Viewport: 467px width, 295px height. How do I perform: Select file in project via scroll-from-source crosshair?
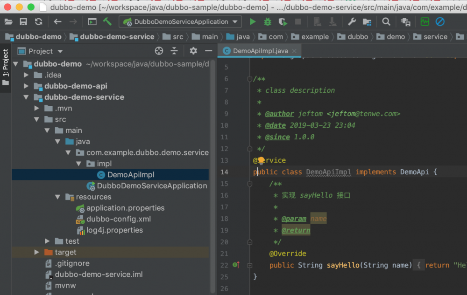159,51
